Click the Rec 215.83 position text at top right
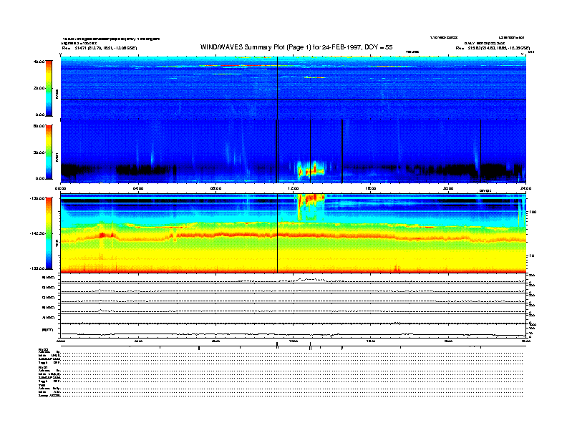The width and height of the screenshot is (567, 438). pos(493,48)
